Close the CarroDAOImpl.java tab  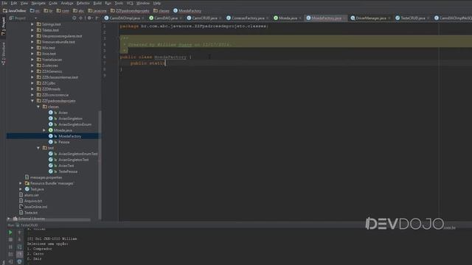point(142,18)
